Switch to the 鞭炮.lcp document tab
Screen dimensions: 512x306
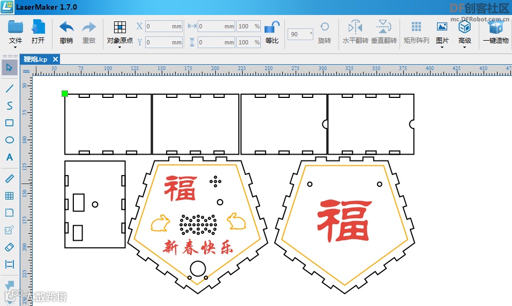pyautogui.click(x=35, y=59)
